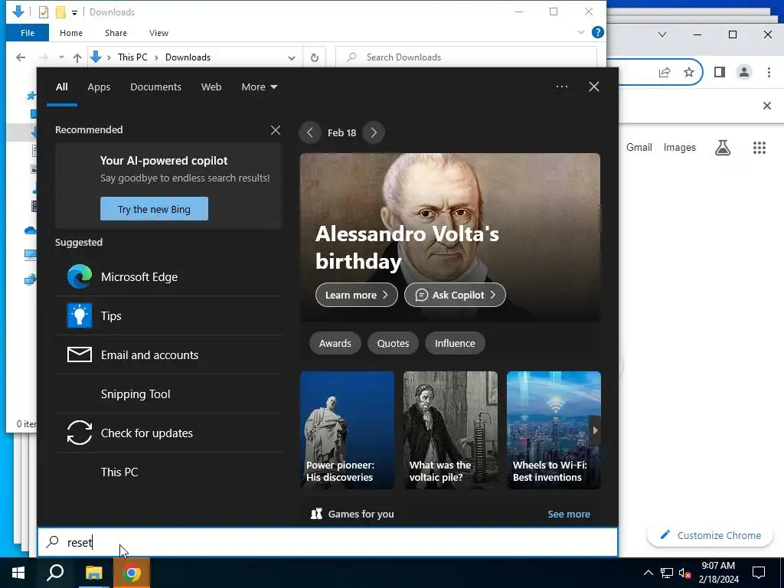Open the Tips app suggestion

click(x=168, y=315)
